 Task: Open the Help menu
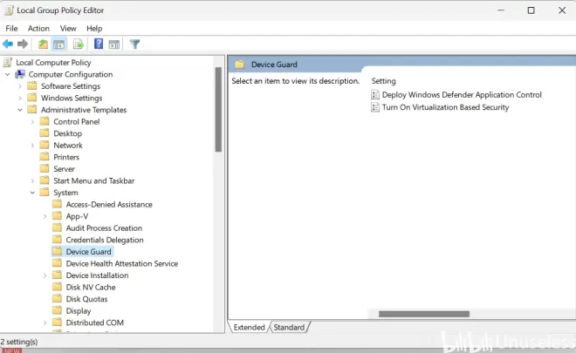coord(94,28)
